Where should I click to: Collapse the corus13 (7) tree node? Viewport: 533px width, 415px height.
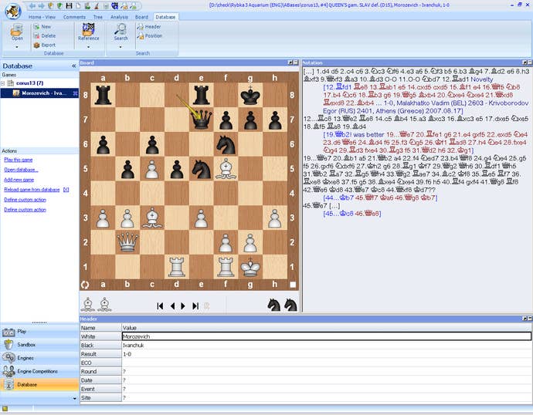3,83
